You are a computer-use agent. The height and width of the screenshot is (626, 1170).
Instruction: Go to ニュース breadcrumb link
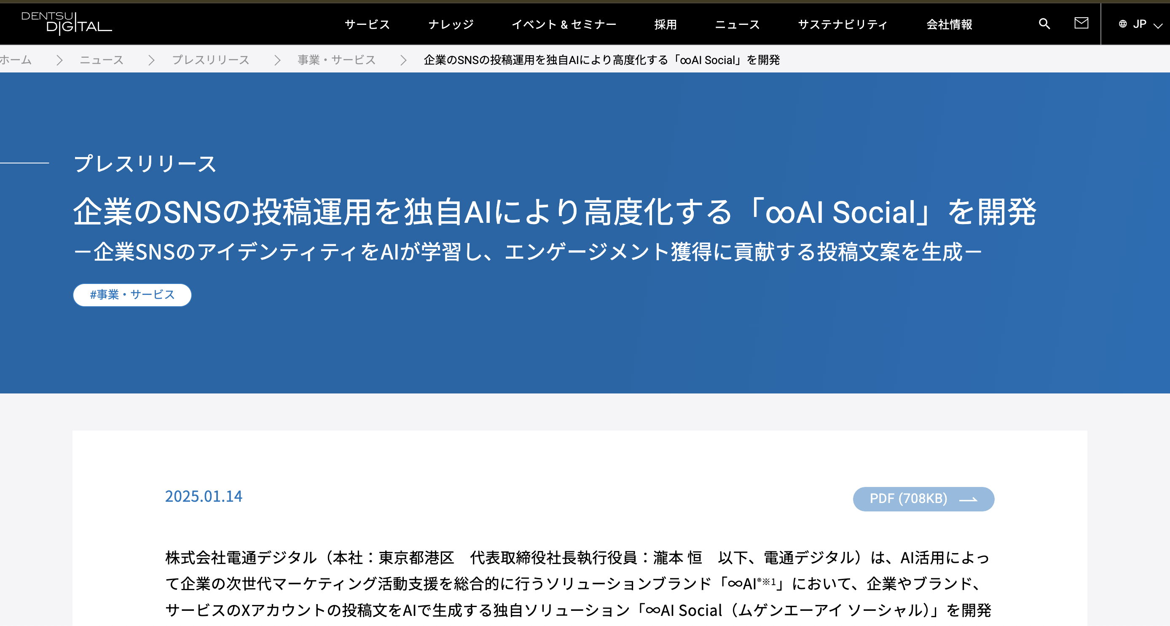pos(102,60)
